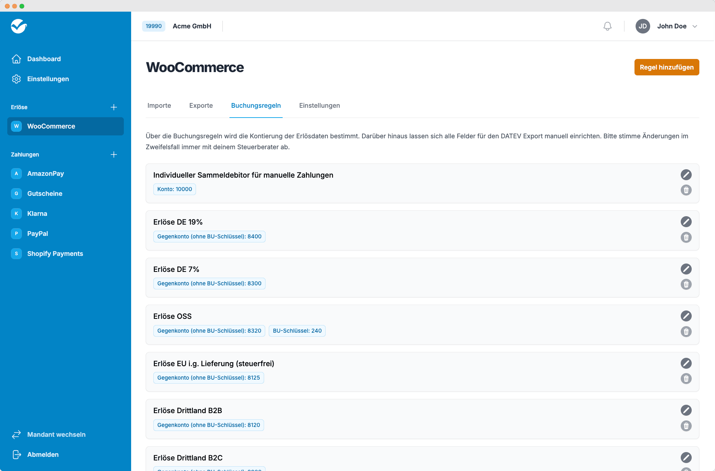Edit Erlöse Drittland B2C rule
The height and width of the screenshot is (471, 715).
click(686, 458)
